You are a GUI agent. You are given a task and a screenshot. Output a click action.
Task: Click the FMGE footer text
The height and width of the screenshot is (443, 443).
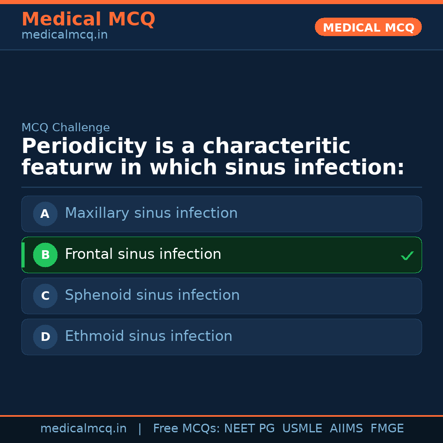[x=387, y=429]
